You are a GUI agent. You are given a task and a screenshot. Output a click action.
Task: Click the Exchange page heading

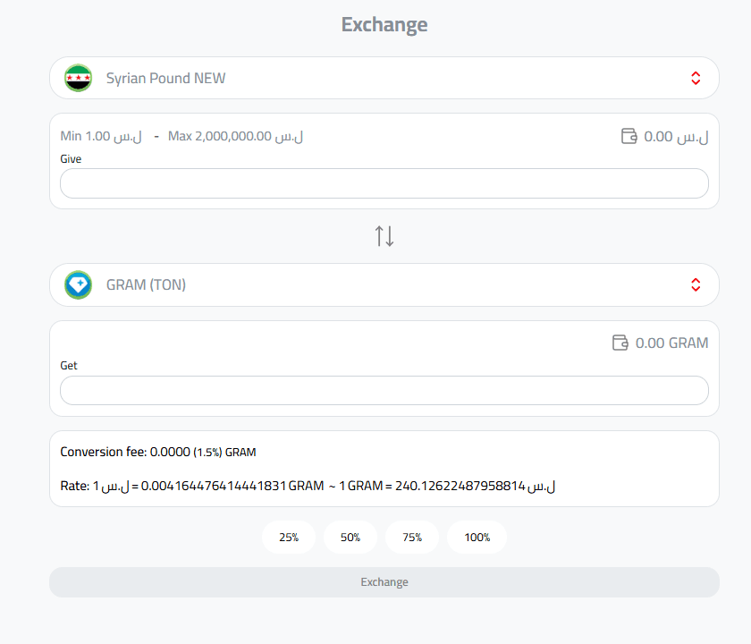pos(384,25)
